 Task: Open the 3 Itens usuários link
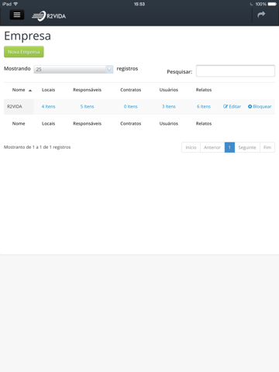169,106
